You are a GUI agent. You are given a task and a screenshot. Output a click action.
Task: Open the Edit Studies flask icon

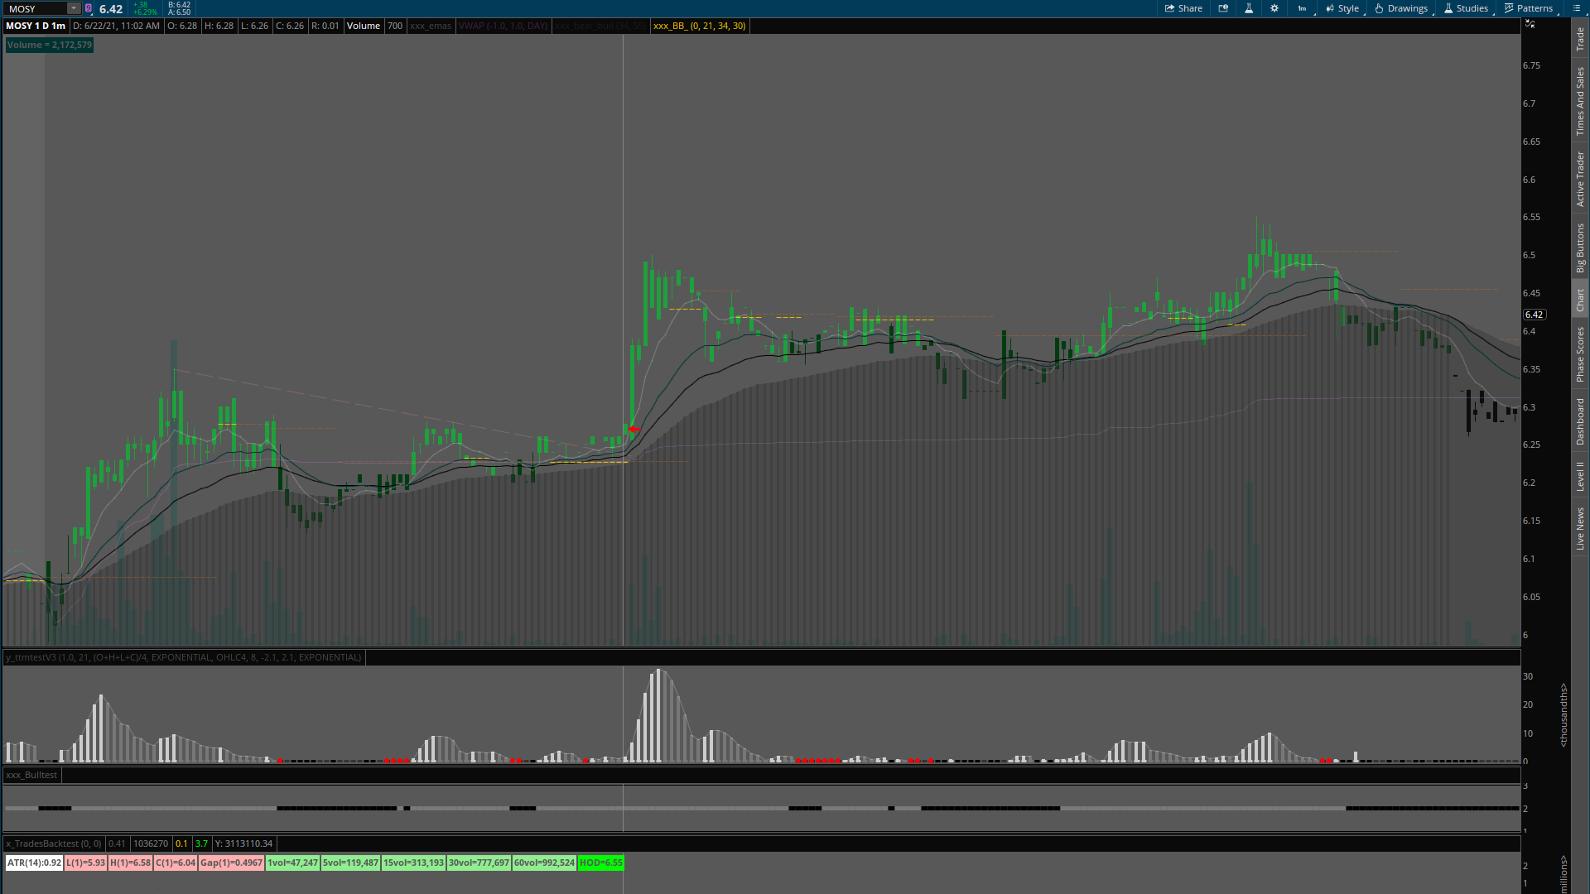[x=1249, y=8]
